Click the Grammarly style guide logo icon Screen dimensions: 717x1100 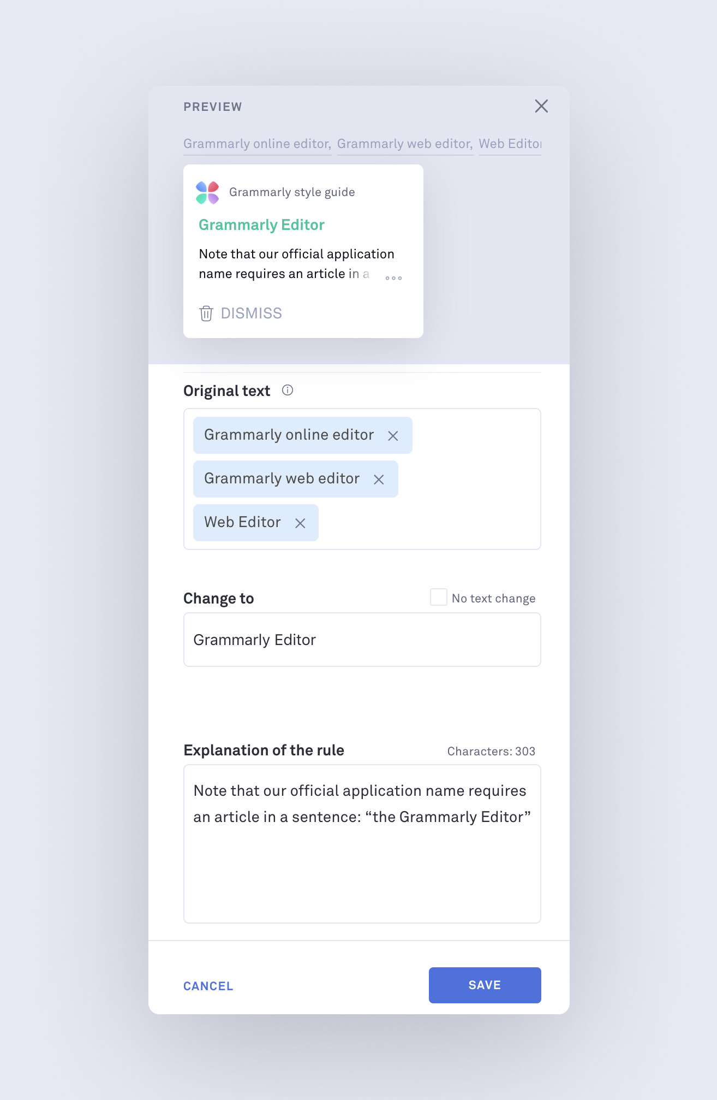point(207,193)
